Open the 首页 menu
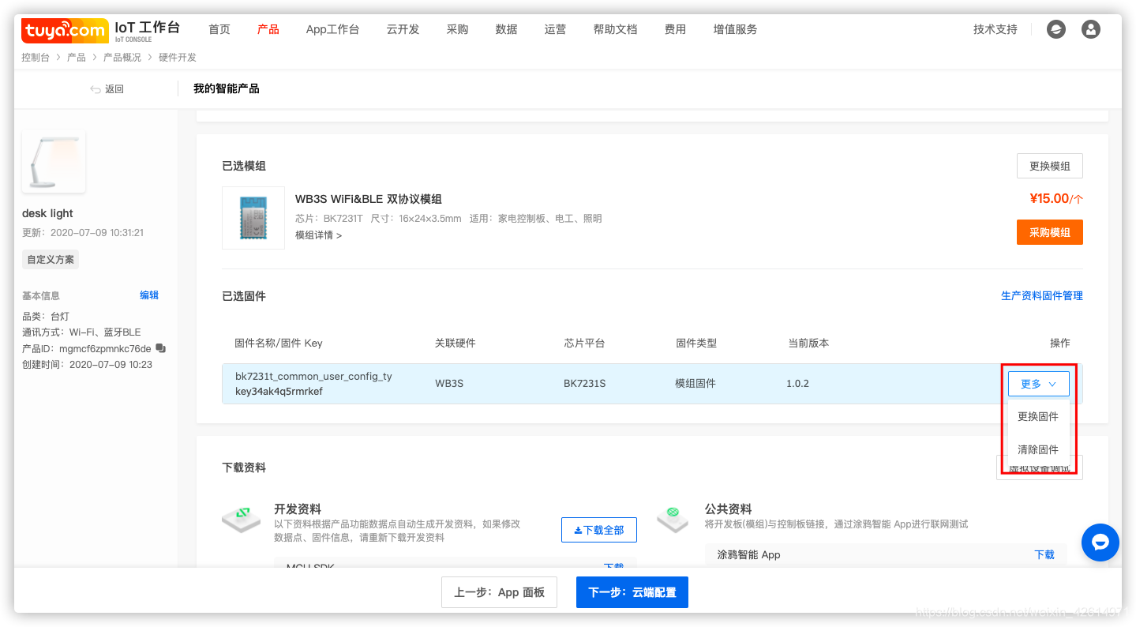The height and width of the screenshot is (627, 1136). 219,29
